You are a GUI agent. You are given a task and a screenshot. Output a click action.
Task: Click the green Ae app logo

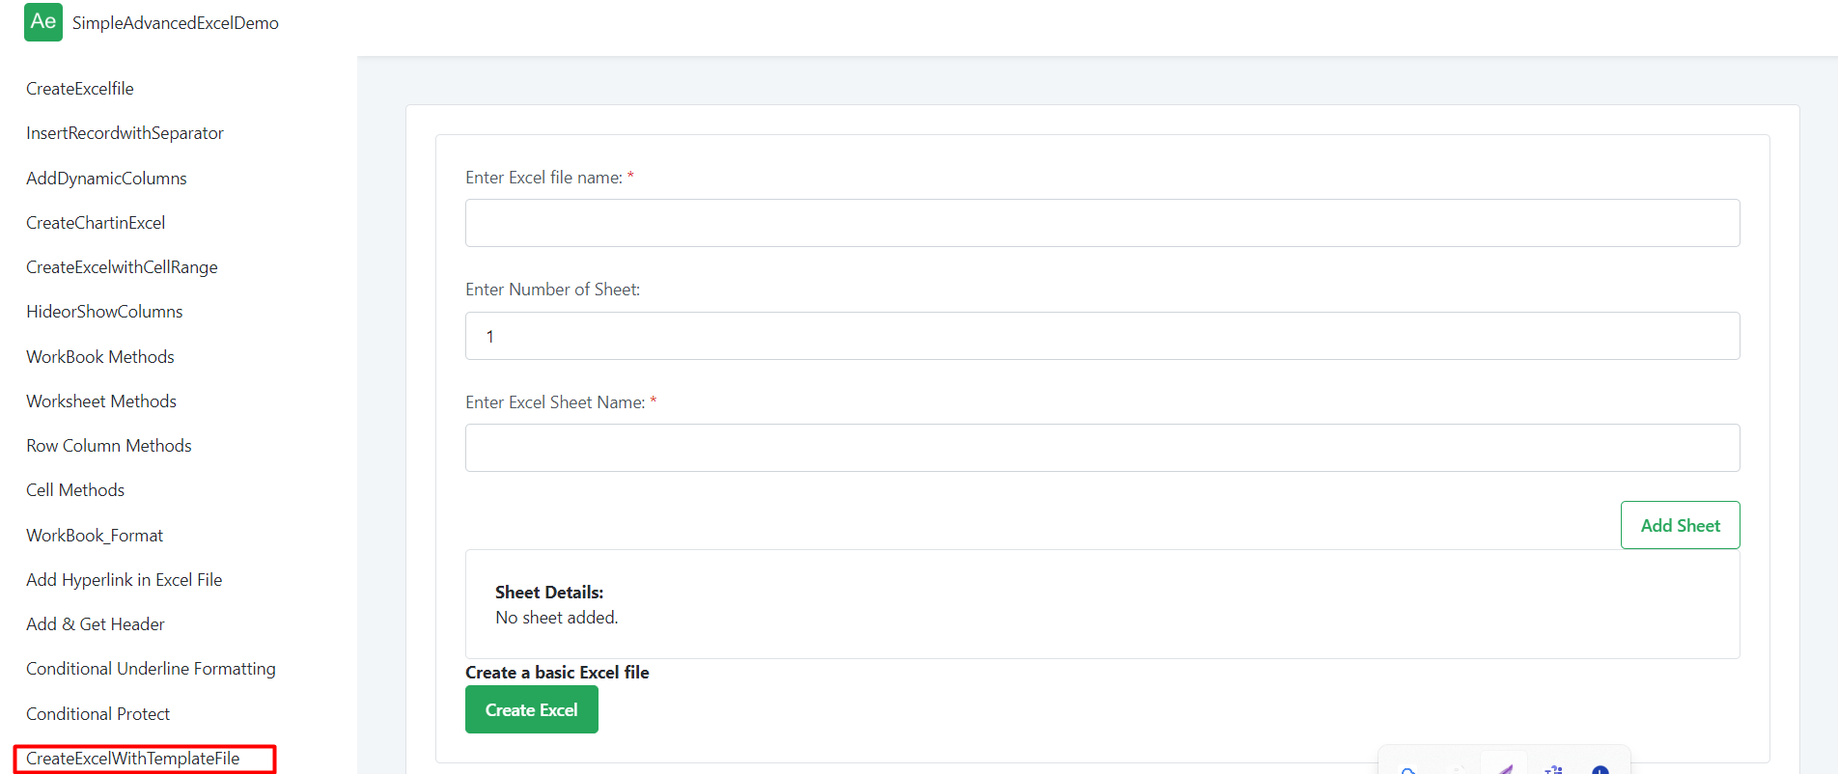[42, 22]
